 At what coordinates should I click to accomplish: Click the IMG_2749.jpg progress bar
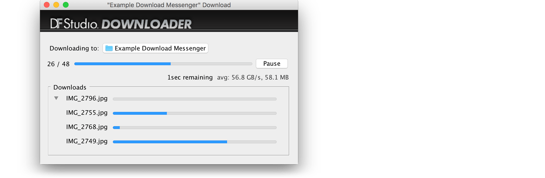coord(195,142)
